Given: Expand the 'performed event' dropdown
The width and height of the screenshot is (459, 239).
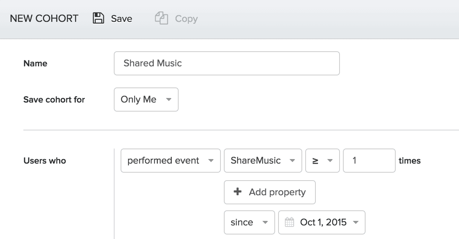Looking at the screenshot, I should [170, 161].
